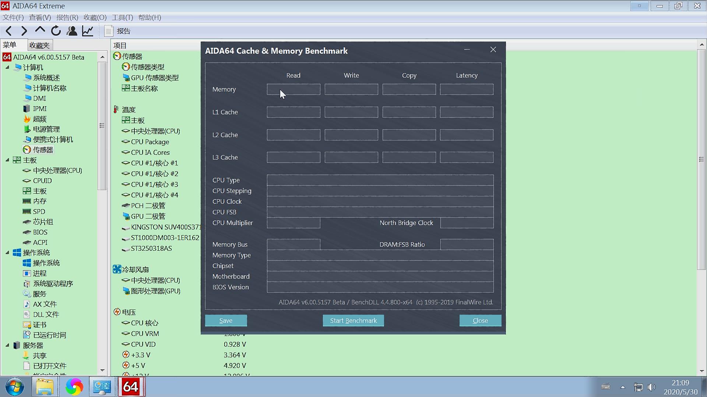
Task: Click the 报告 report document icon
Action: click(x=109, y=31)
